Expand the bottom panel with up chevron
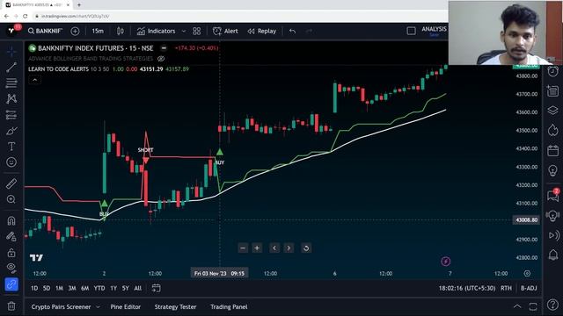Viewport: 563px width, 316px height. (x=517, y=306)
